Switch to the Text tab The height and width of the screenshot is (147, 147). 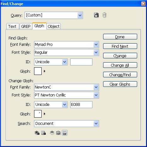[x=13, y=26]
